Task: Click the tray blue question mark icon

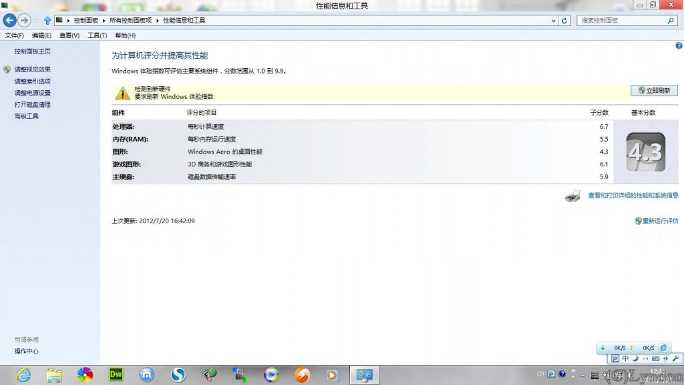Action: pyautogui.click(x=562, y=374)
